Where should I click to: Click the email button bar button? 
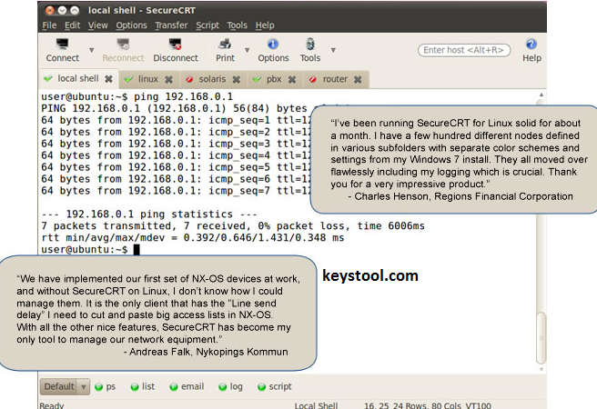187,386
